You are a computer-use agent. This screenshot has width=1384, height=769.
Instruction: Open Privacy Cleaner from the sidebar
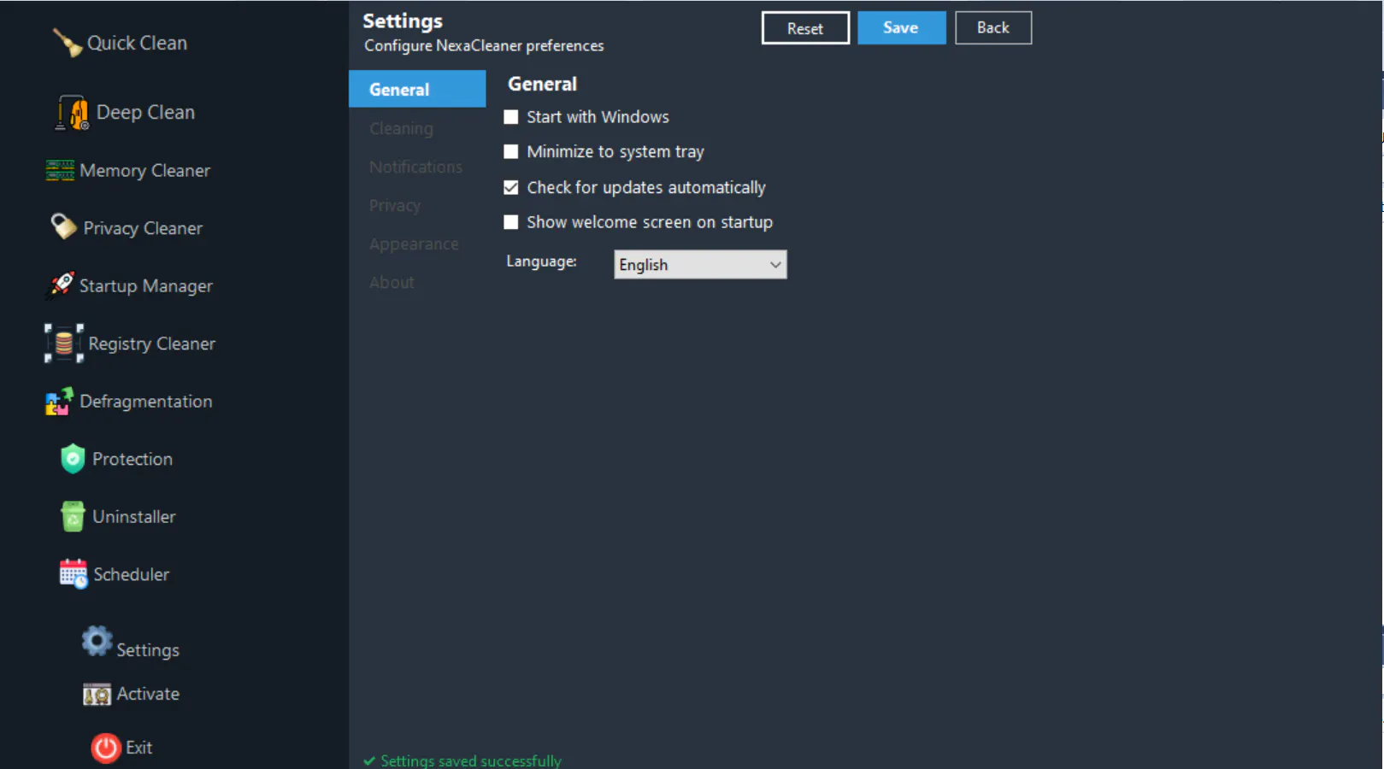click(x=143, y=228)
